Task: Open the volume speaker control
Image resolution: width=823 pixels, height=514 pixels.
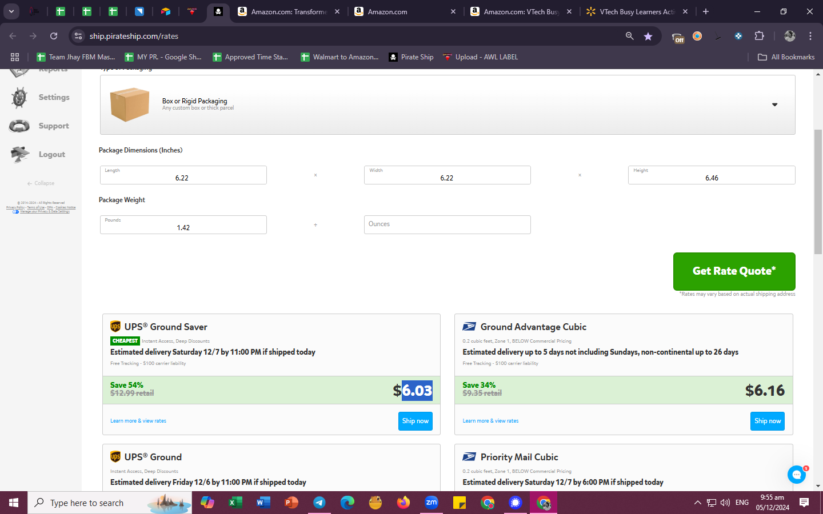Action: (725, 503)
